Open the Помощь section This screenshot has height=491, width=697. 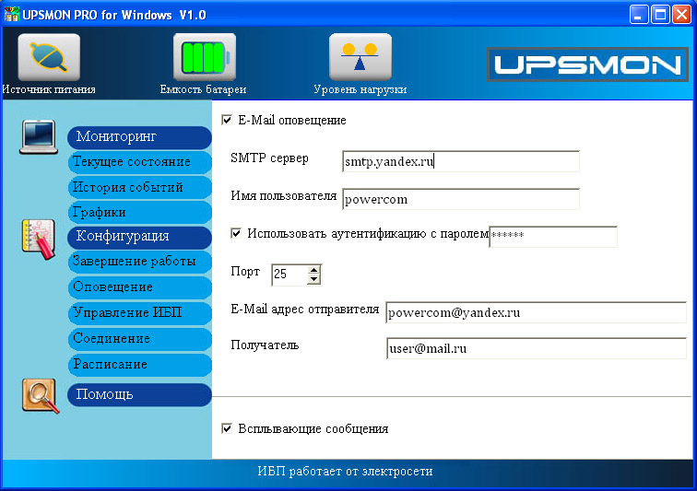point(139,394)
